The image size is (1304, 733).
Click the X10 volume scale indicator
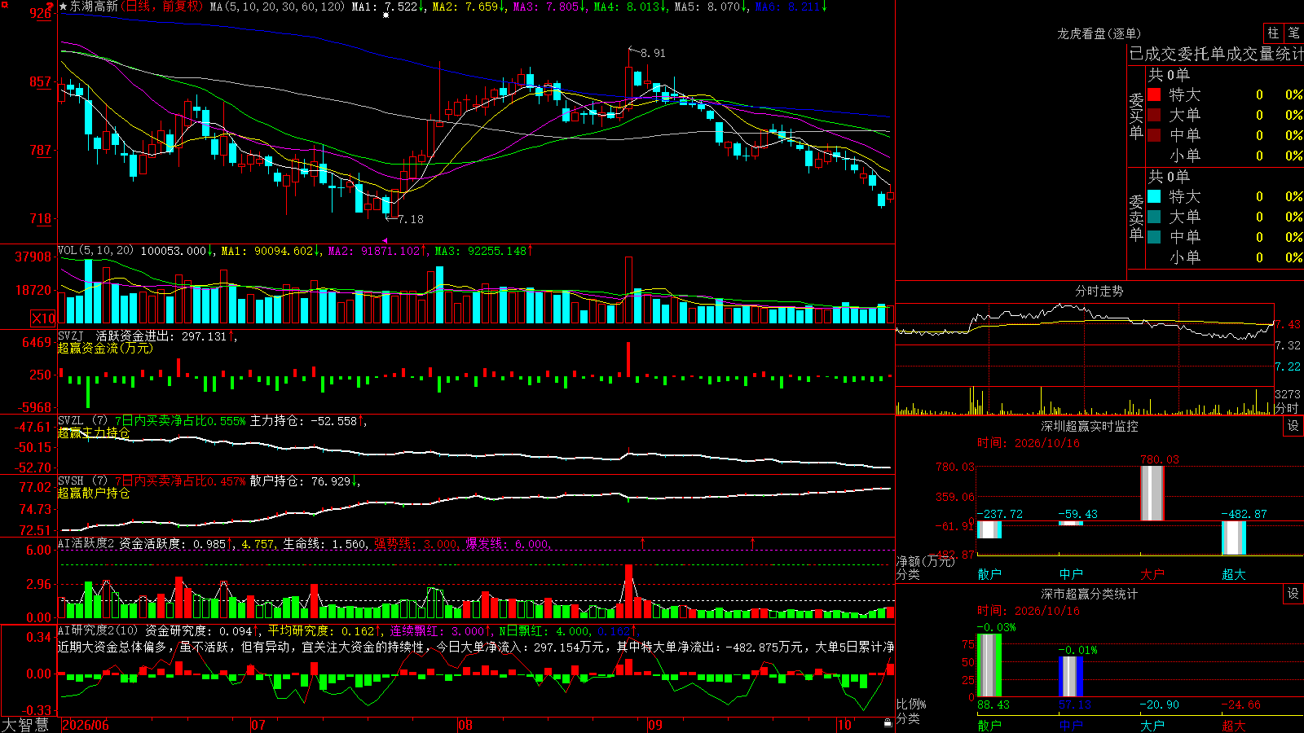coord(43,318)
